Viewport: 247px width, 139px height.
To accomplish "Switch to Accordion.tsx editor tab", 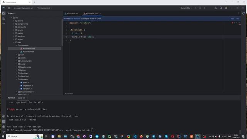I will tap(71, 14).
